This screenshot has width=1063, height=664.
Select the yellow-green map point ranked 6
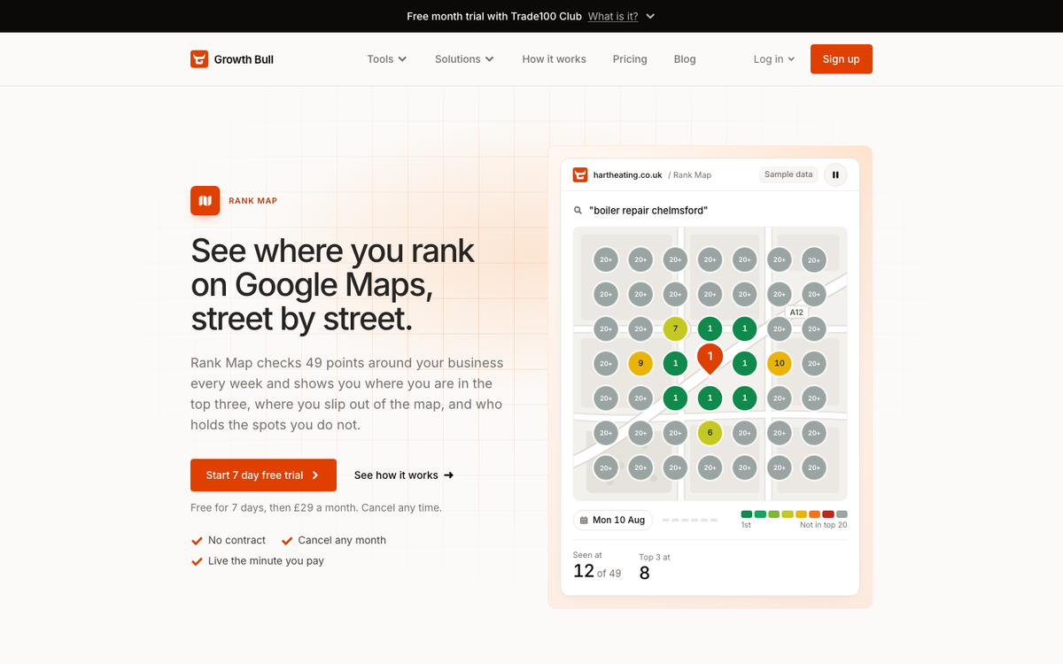click(x=710, y=432)
